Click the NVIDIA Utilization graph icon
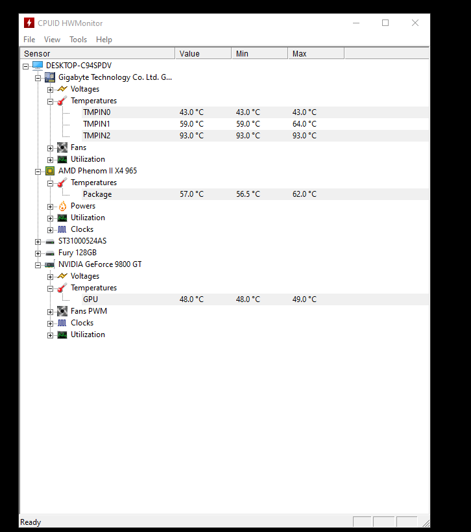The width and height of the screenshot is (471, 532). click(x=62, y=335)
